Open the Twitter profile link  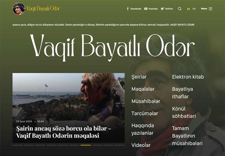point(167,9)
